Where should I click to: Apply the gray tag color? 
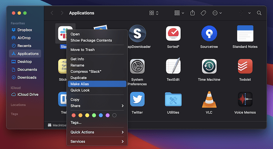114,115
